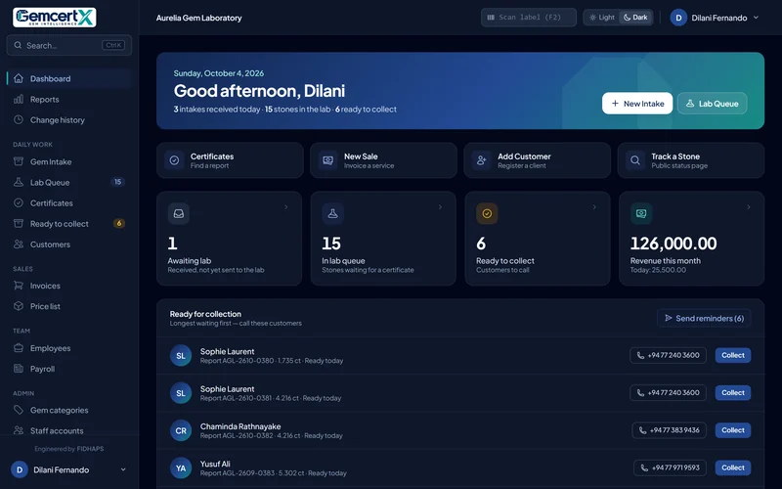Collect report AGL-2610-0380

(732, 355)
